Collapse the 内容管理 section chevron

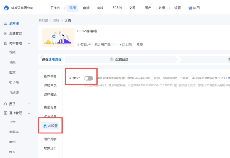[29, 43]
